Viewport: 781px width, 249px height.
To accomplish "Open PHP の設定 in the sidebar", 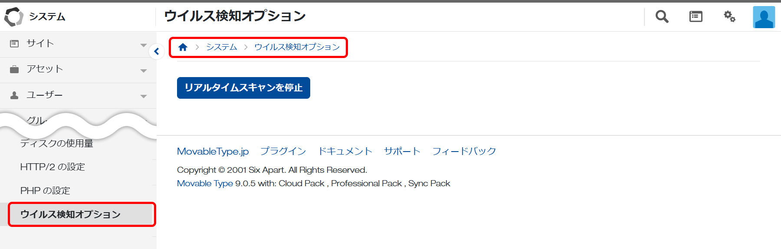I will pyautogui.click(x=45, y=191).
